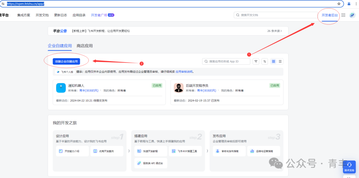Focus the 搜索应用名称或 App ID field
Screen dimensions: 359x178
[226, 62]
